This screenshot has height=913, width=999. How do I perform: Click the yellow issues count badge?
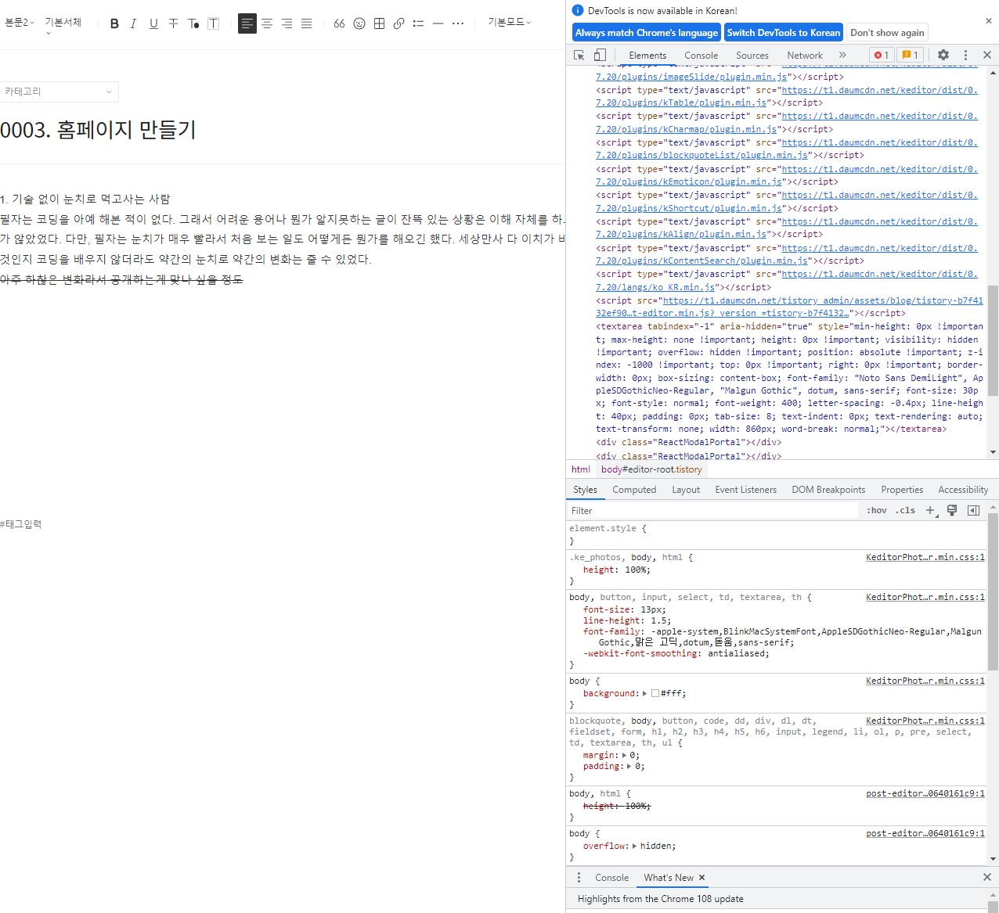click(911, 55)
